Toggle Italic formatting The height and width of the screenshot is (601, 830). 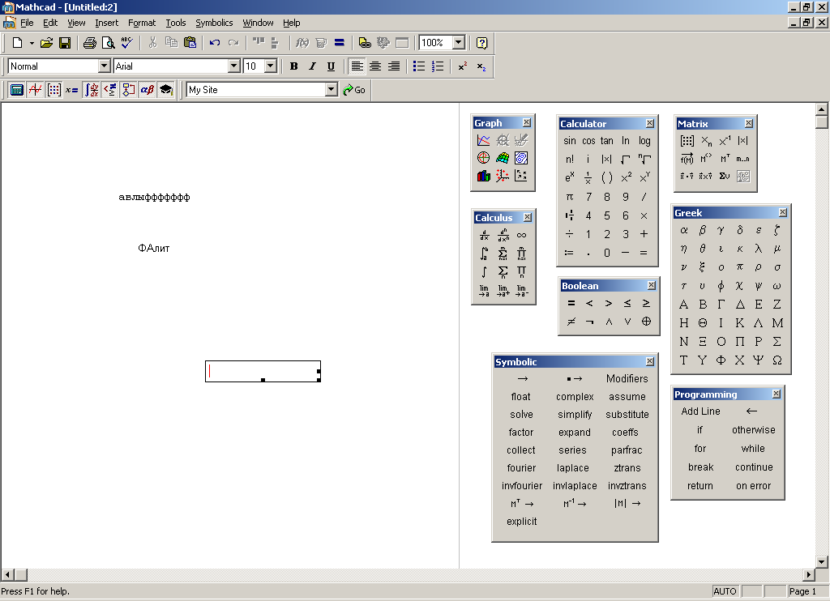coord(312,66)
